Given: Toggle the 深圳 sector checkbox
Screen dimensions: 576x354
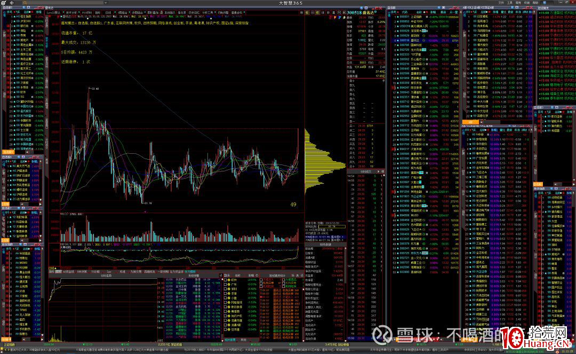Looking at the screenshot, I should (225, 289).
